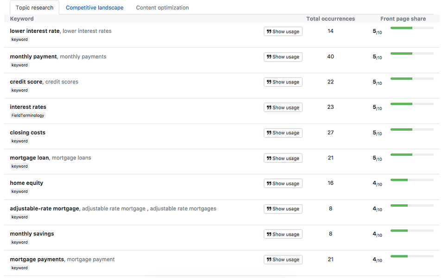Click the quote icon on mortgage loan's Show usage

click(x=270, y=158)
